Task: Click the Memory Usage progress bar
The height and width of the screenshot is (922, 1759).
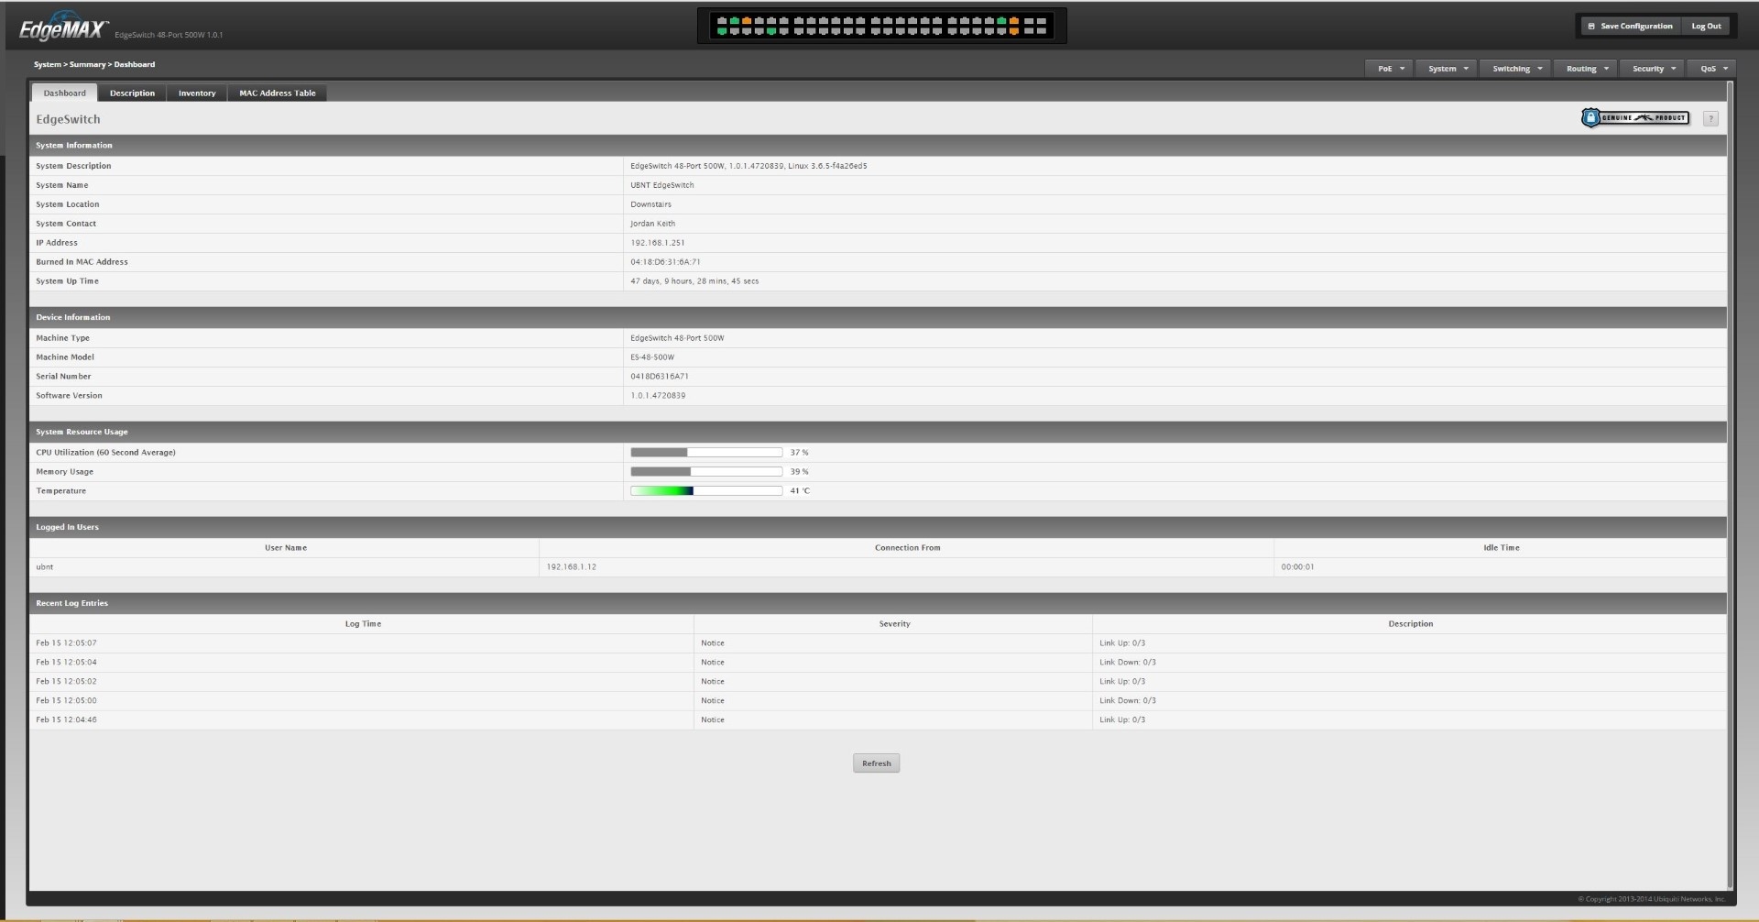Action: 706,472
